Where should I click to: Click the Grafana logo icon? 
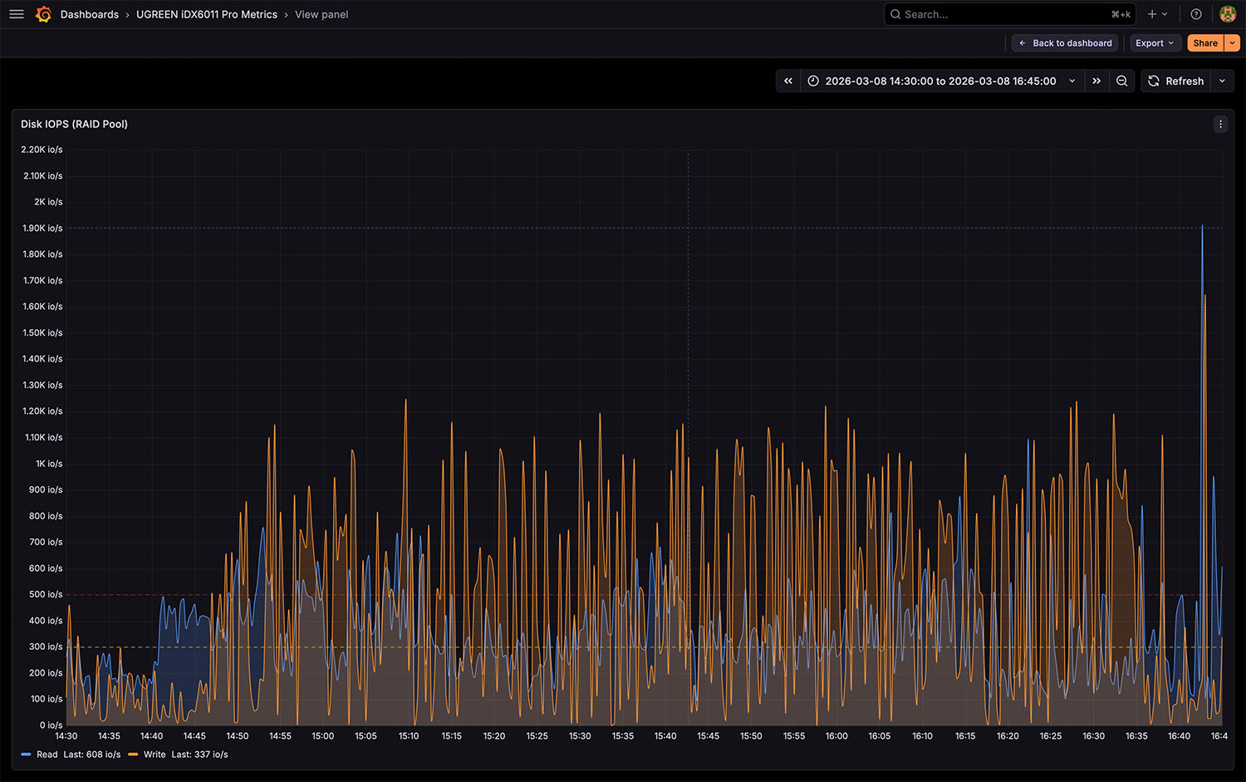(x=44, y=14)
